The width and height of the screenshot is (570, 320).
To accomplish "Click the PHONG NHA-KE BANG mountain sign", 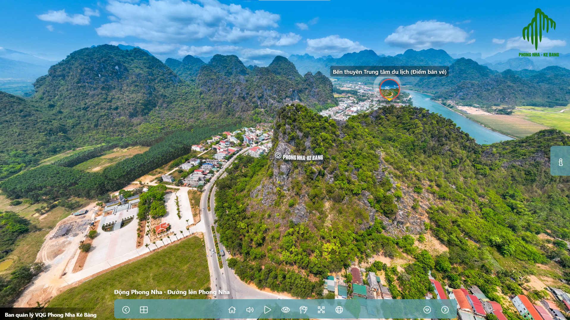I will [303, 157].
